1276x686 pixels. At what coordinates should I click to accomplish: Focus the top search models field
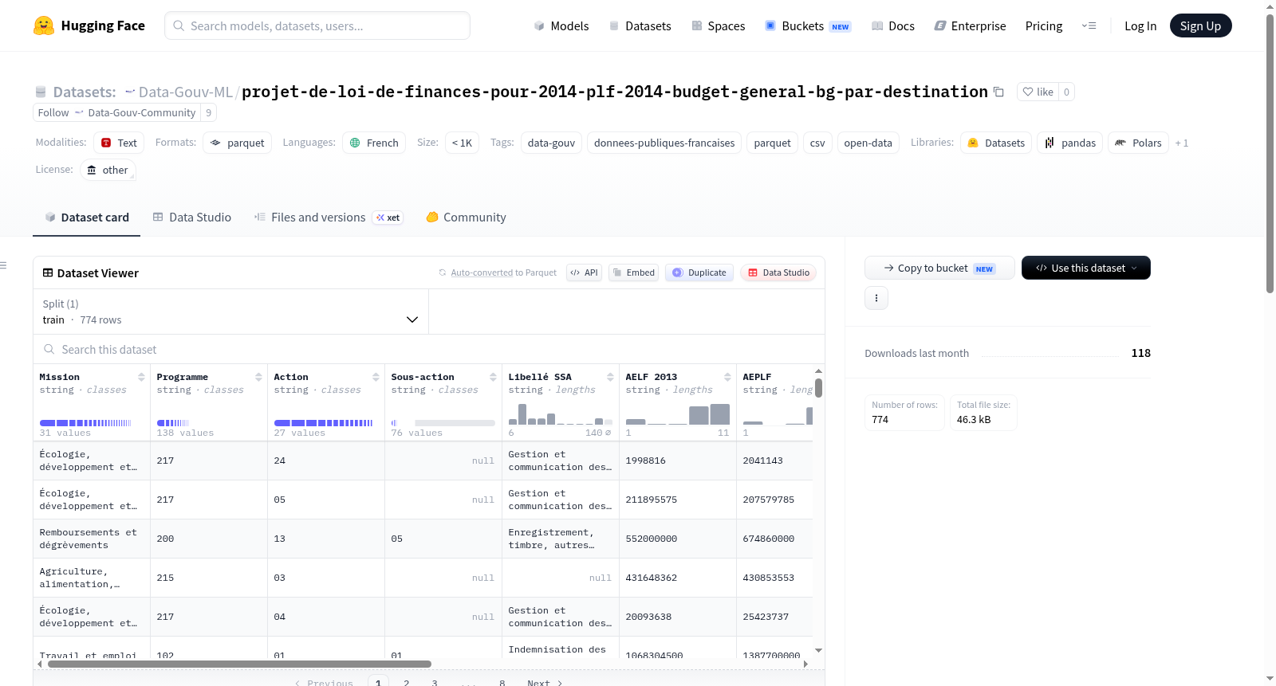pos(317,25)
